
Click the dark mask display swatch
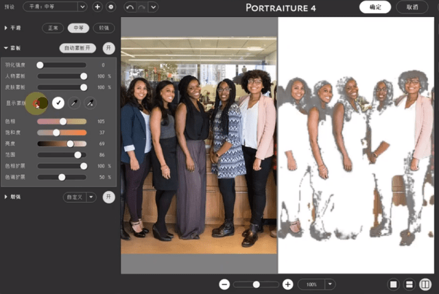41,103
